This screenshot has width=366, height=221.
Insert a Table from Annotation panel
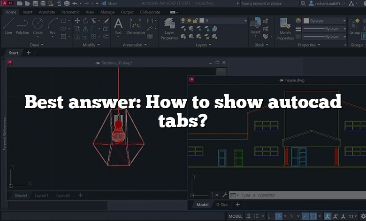click(x=150, y=37)
